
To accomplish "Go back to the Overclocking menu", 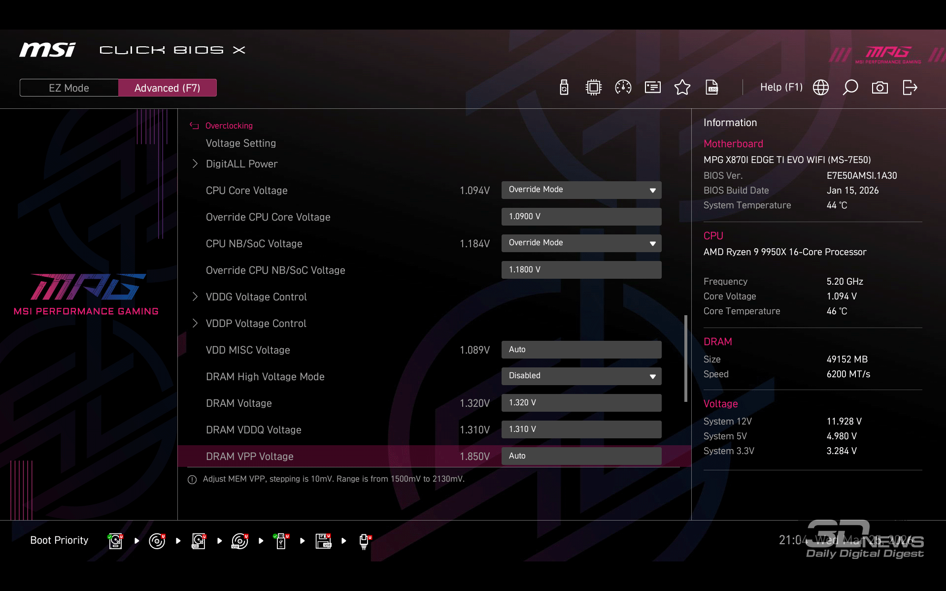I will pos(228,126).
